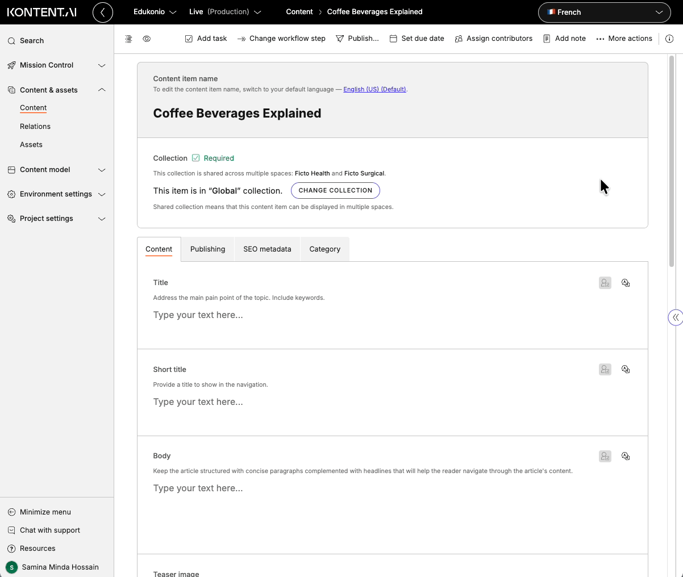Viewport: 683px width, 577px height.
Task: Click the content details icon in the toolbar
Action: coord(128,38)
